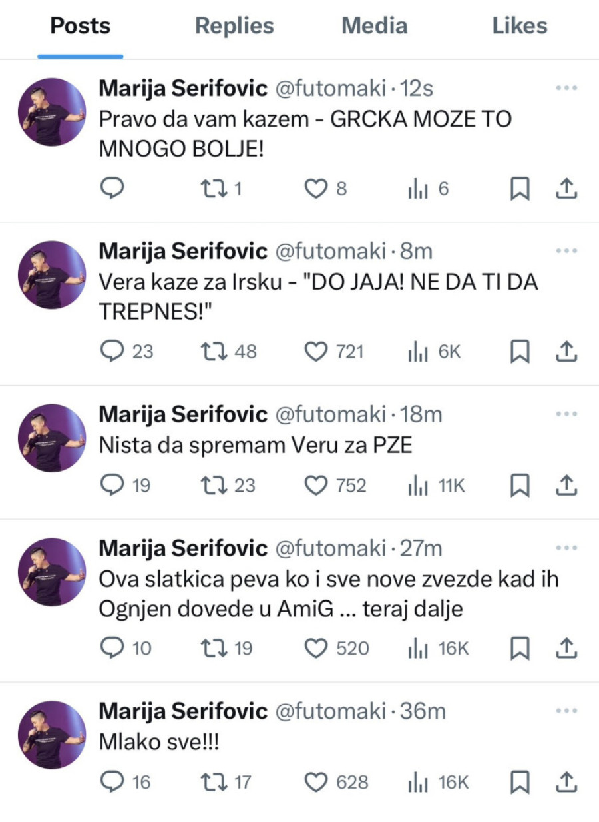599x822 pixels.
Task: Open the Media tab
Action: [x=374, y=27]
